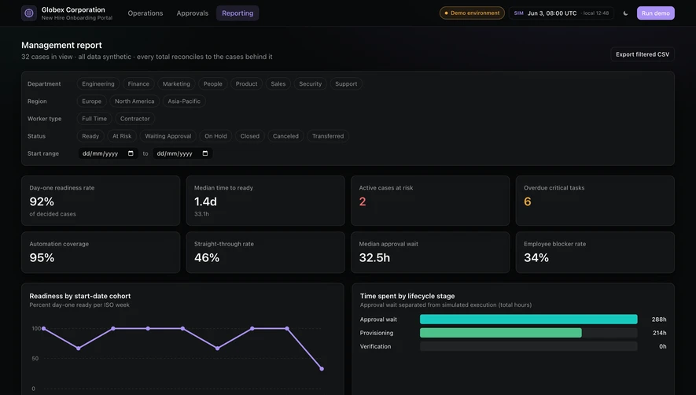Click the Straight-through rate 46% card

[266, 253]
